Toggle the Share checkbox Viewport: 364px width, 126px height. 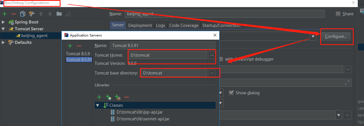click(x=338, y=14)
